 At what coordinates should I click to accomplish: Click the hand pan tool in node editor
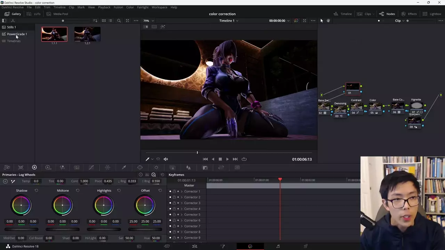[x=328, y=21]
